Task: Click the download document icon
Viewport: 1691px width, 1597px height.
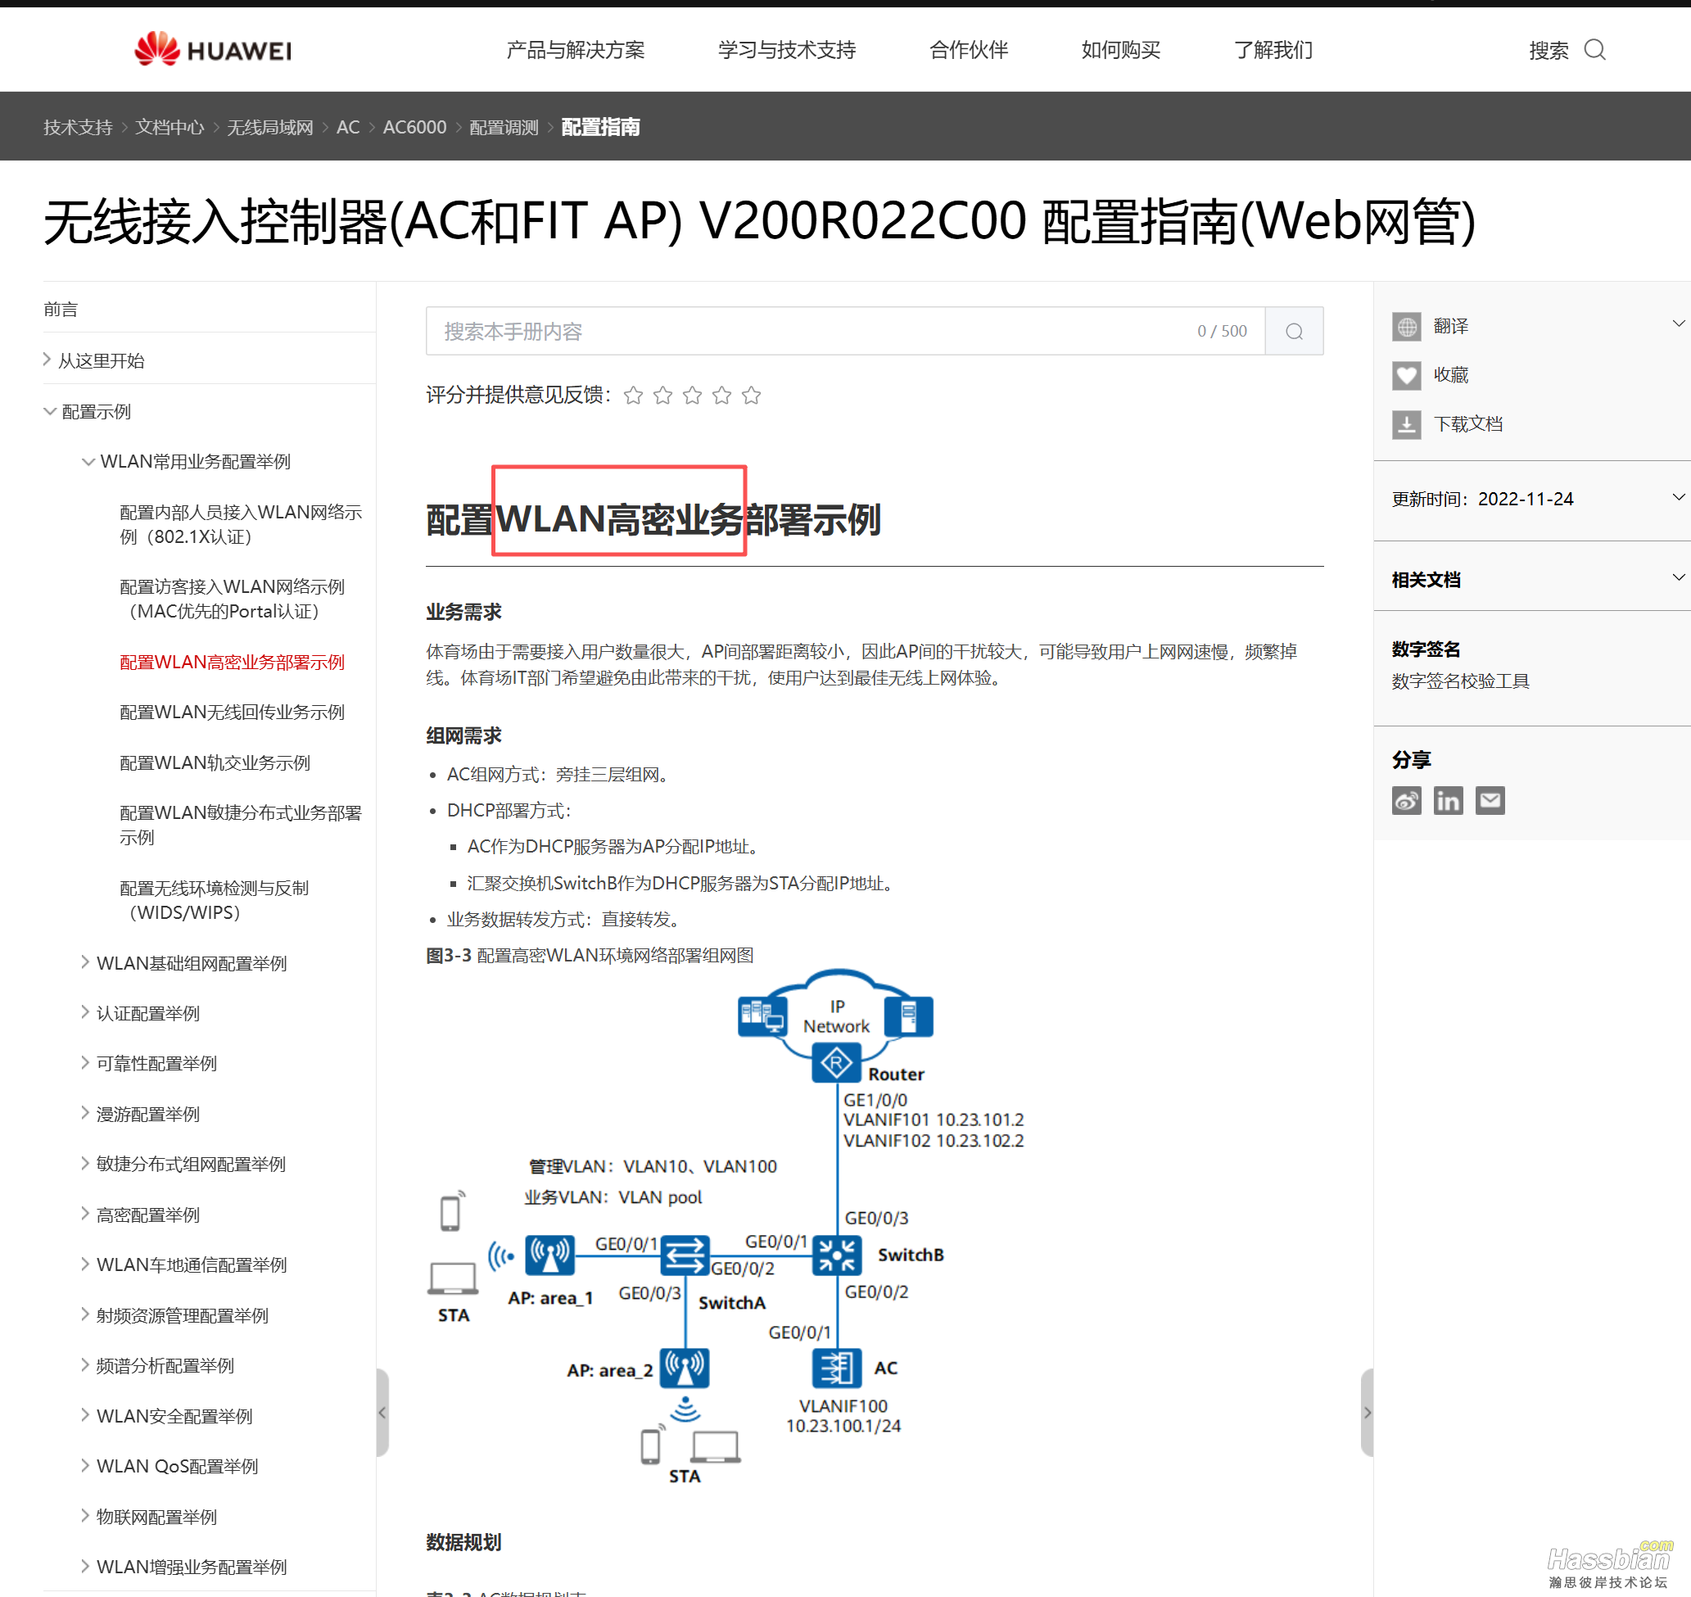Action: tap(1406, 424)
